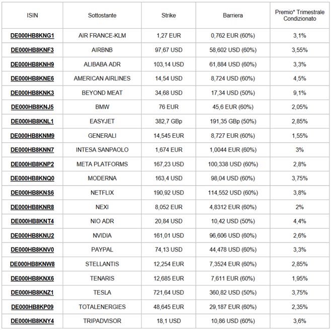Follow the DE000HB8KNE6 American Airlines link
Image resolution: width=332 pixels, height=330 pixels.
32,78
